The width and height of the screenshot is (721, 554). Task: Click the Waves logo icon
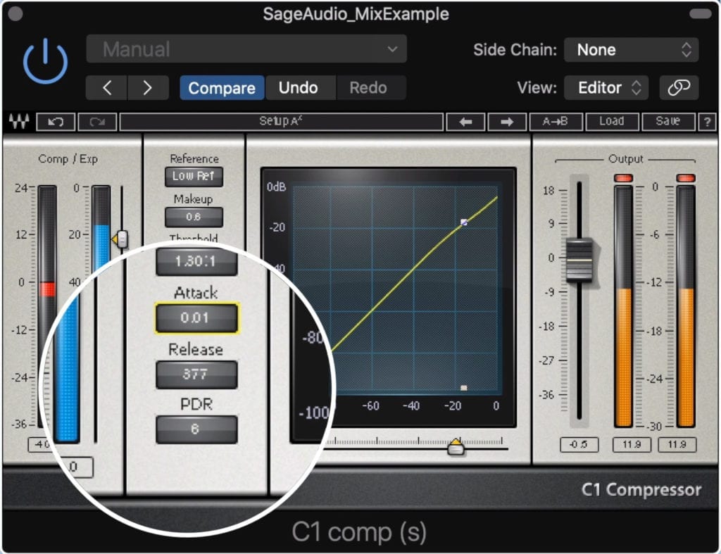pyautogui.click(x=19, y=121)
